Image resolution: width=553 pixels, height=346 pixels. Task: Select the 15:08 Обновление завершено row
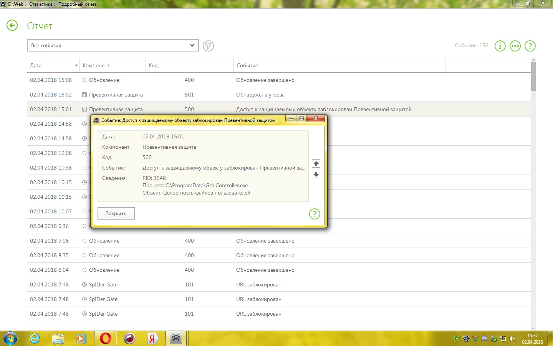click(265, 80)
